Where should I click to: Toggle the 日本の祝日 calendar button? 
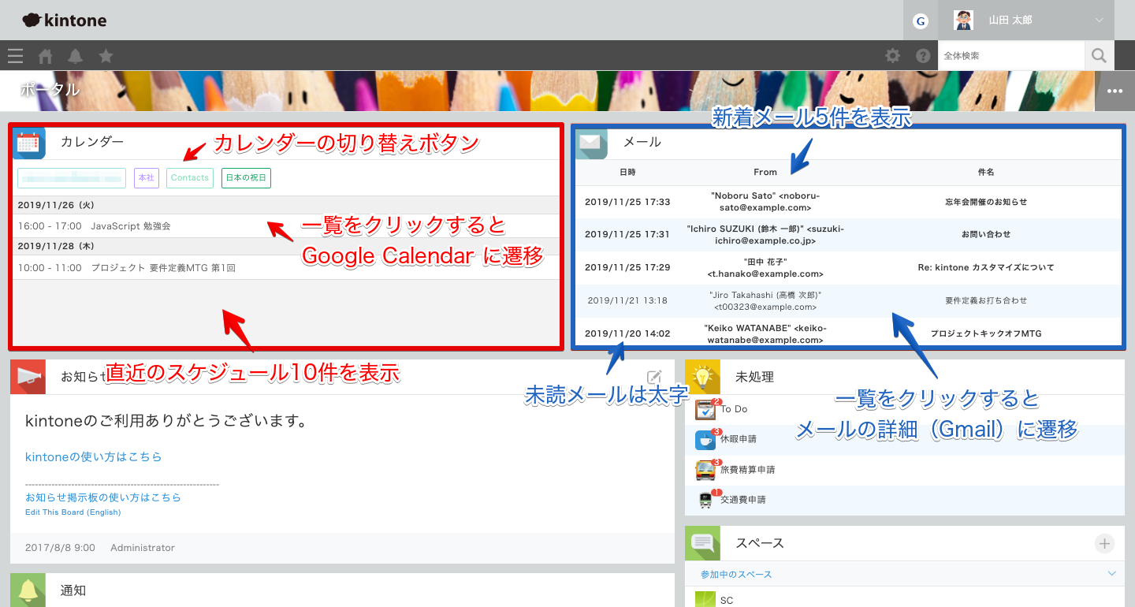246,178
